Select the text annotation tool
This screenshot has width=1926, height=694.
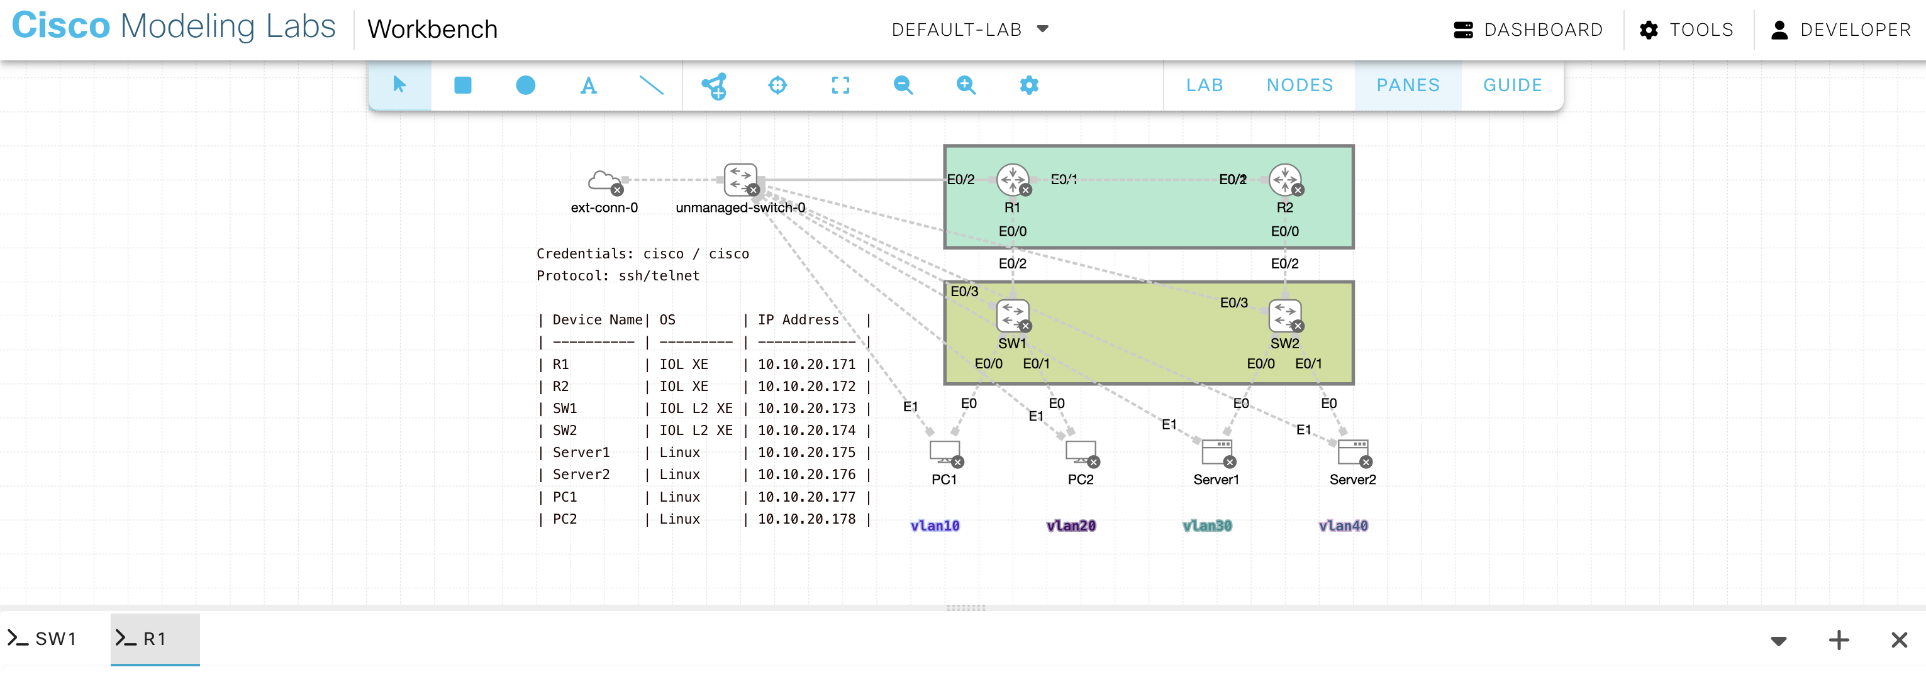coord(588,85)
